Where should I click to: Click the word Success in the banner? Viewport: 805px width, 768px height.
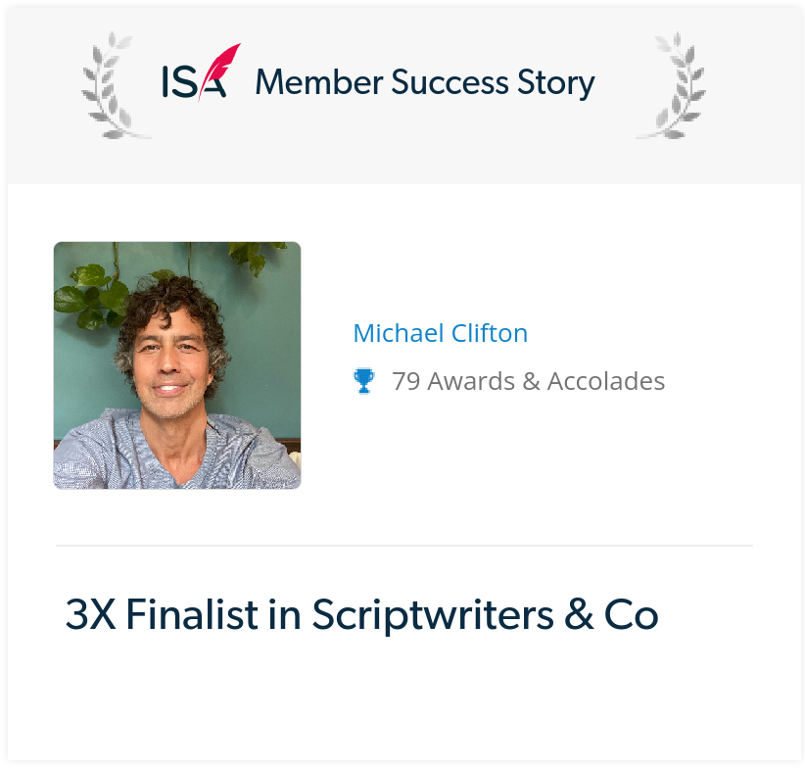(450, 82)
